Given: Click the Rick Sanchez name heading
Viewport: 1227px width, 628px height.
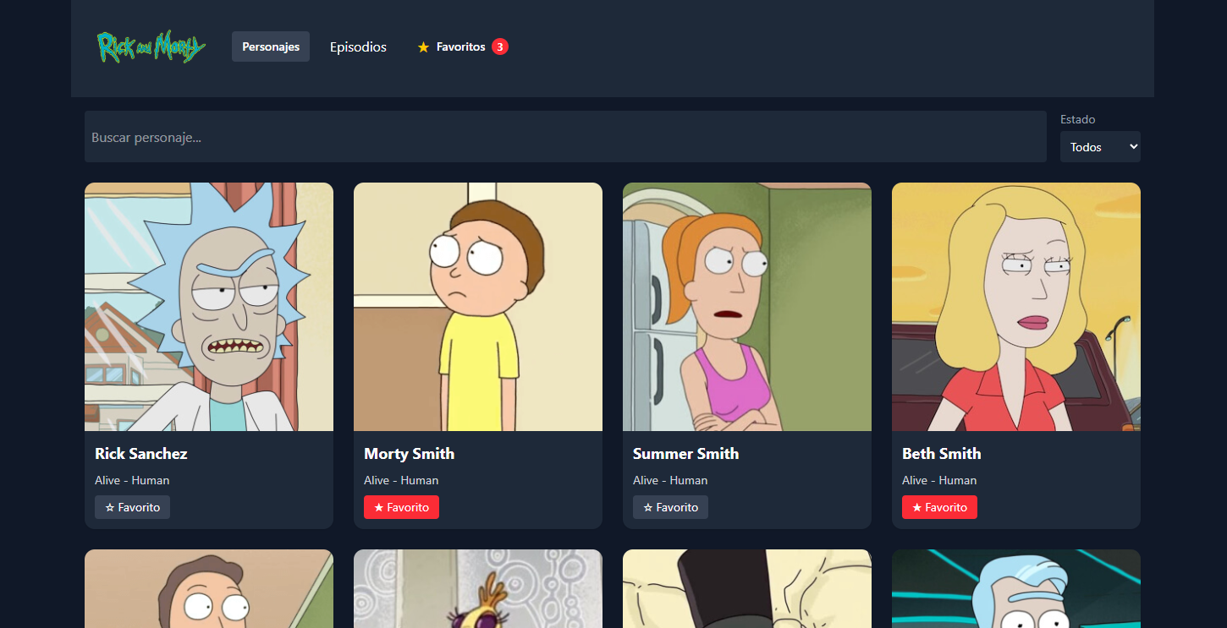Looking at the screenshot, I should [141, 454].
